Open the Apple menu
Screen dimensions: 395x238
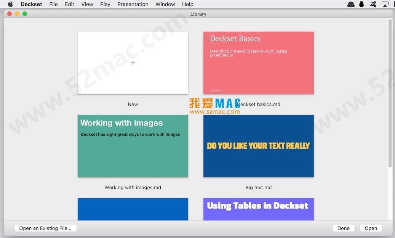[10, 4]
